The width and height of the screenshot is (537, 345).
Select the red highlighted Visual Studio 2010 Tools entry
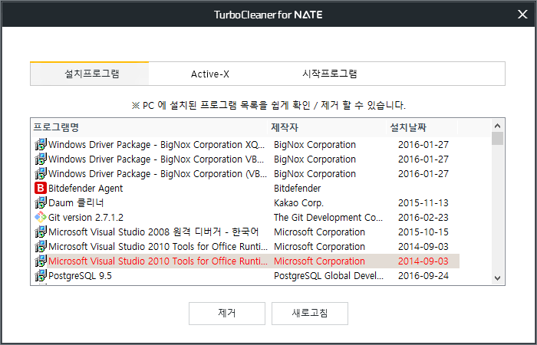tap(158, 261)
